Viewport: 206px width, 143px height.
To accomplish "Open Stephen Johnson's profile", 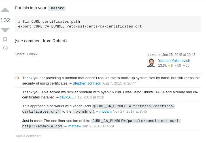I will [x=87, y=83].
